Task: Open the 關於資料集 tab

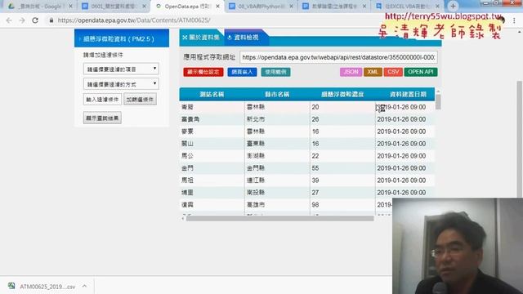Action: (x=201, y=38)
